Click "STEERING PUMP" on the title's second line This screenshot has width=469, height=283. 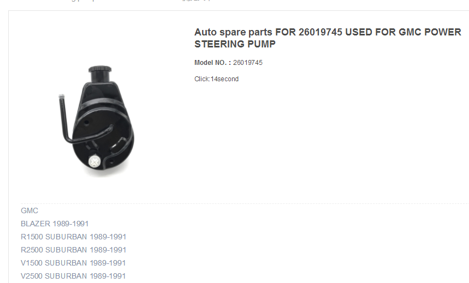coord(235,44)
